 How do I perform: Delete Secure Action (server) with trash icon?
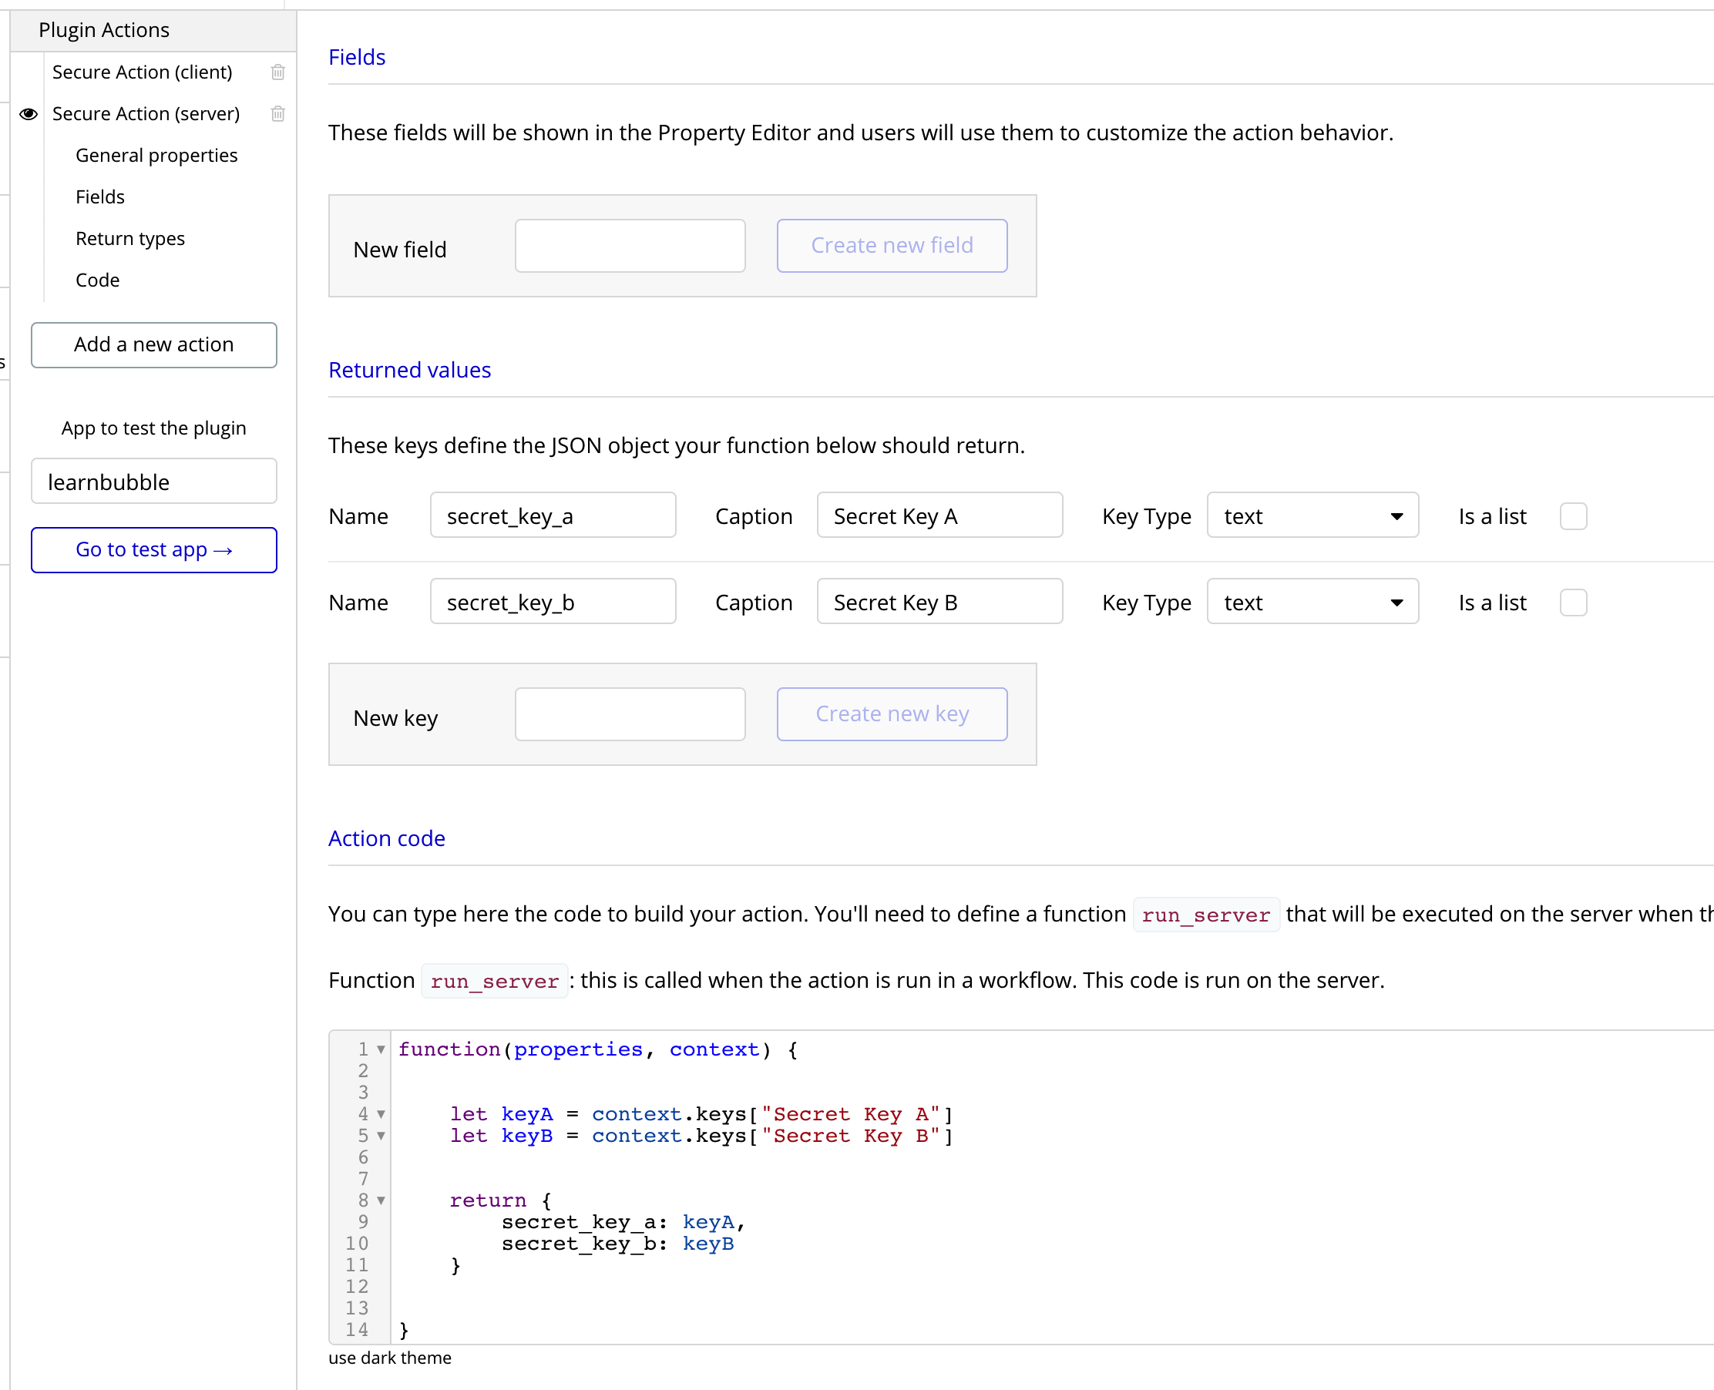point(278,114)
